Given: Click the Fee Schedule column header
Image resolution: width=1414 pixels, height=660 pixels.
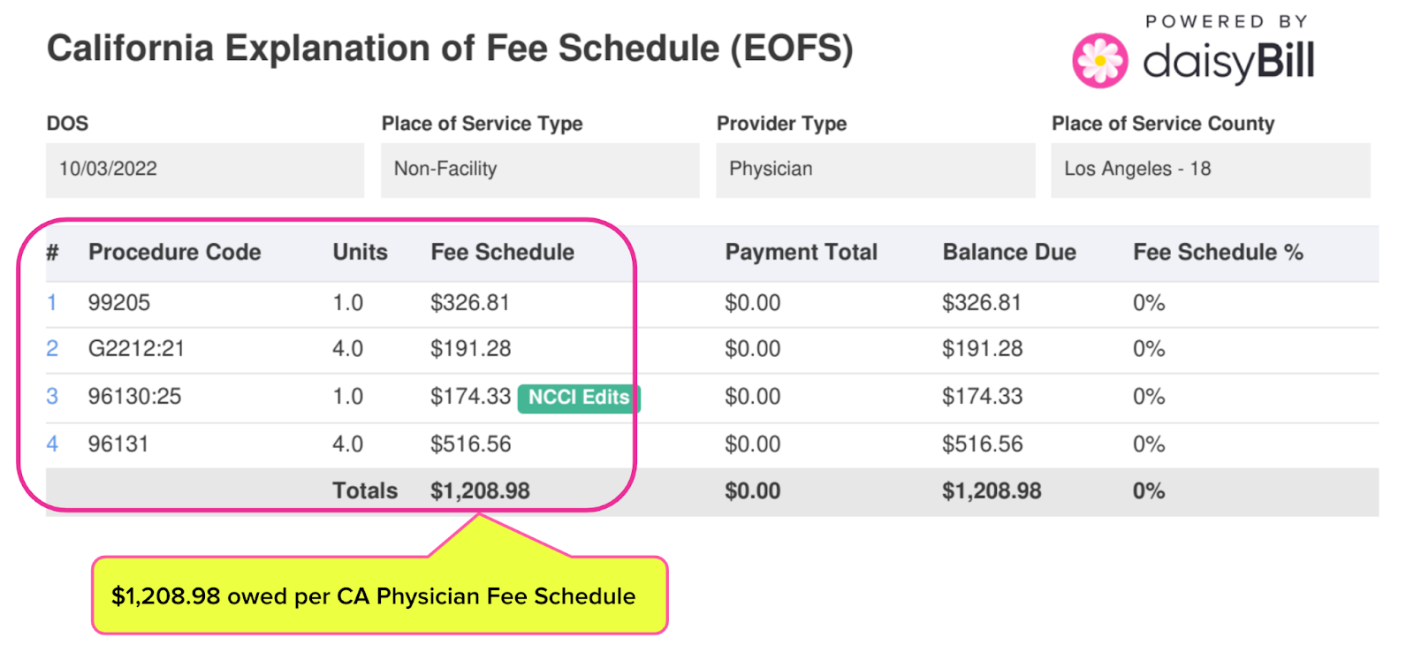Looking at the screenshot, I should pos(503,253).
